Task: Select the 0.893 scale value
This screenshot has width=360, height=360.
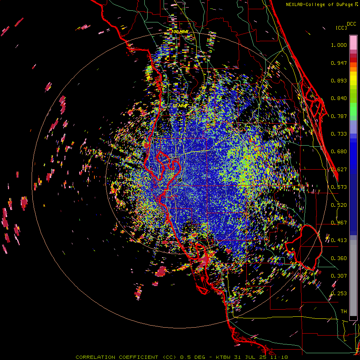Action: pyautogui.click(x=339, y=80)
